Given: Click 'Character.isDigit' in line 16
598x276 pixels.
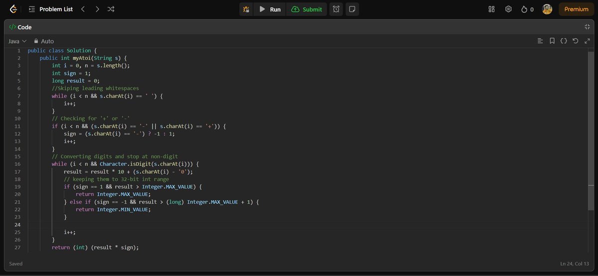Looking at the screenshot, I should (126, 164).
